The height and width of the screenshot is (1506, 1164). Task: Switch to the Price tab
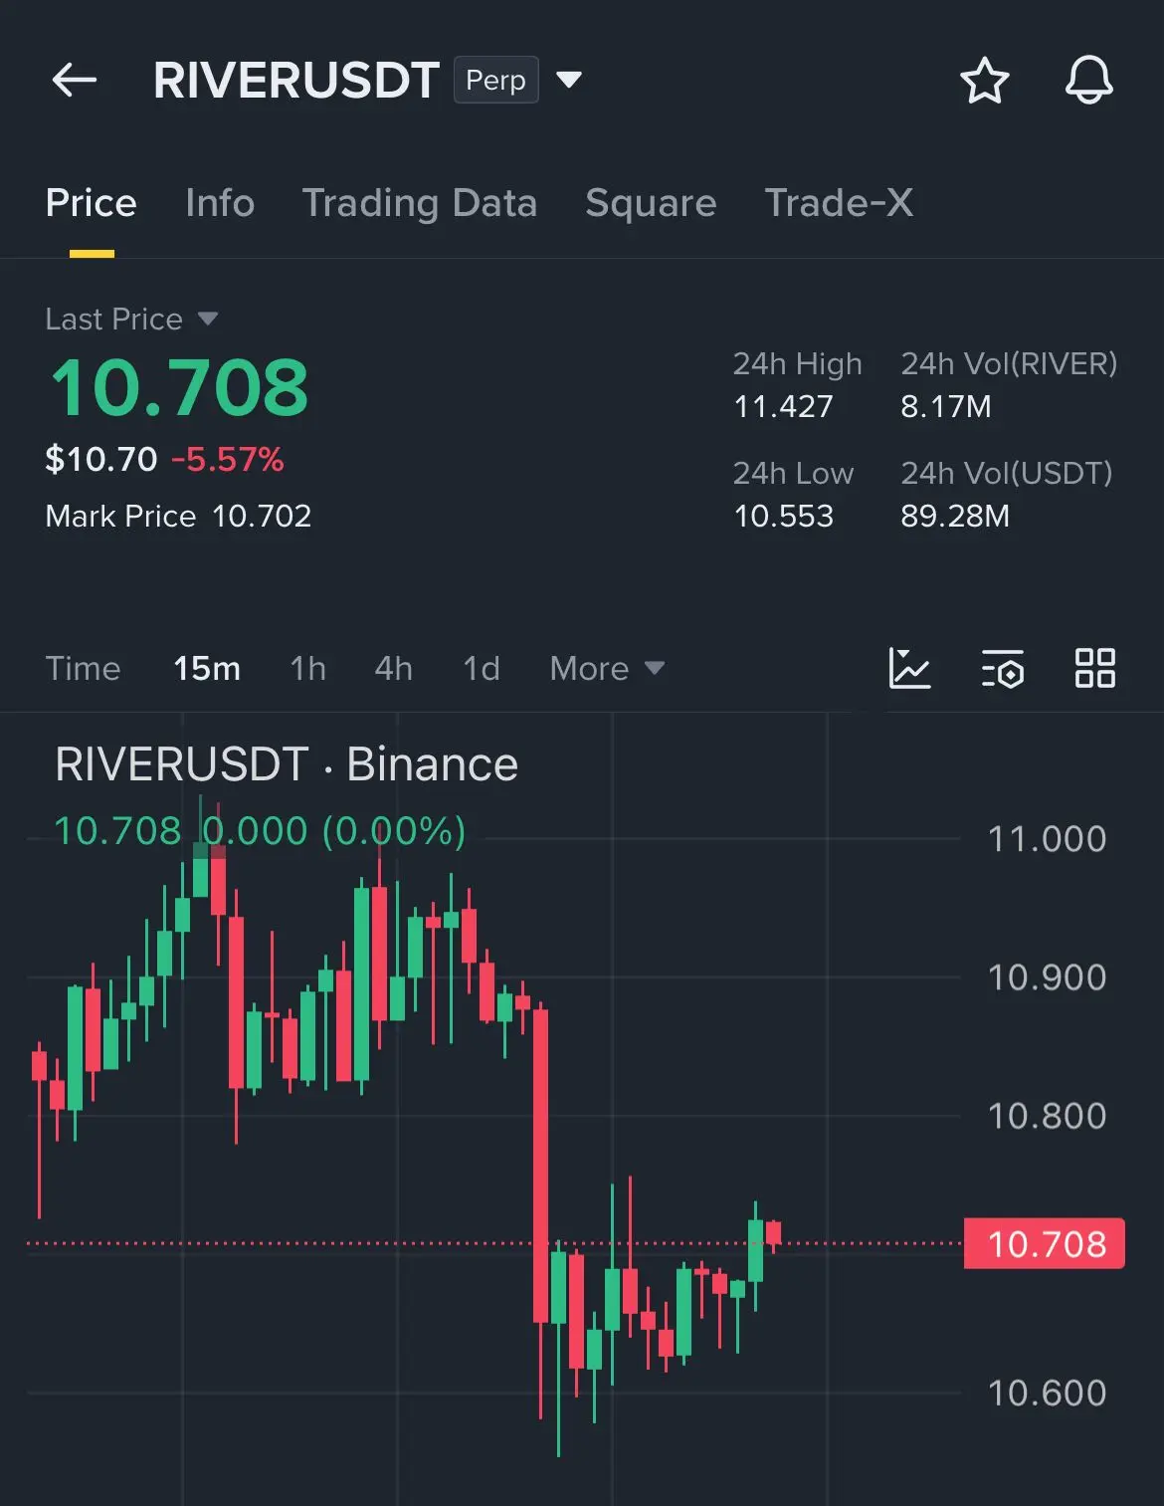pos(92,202)
